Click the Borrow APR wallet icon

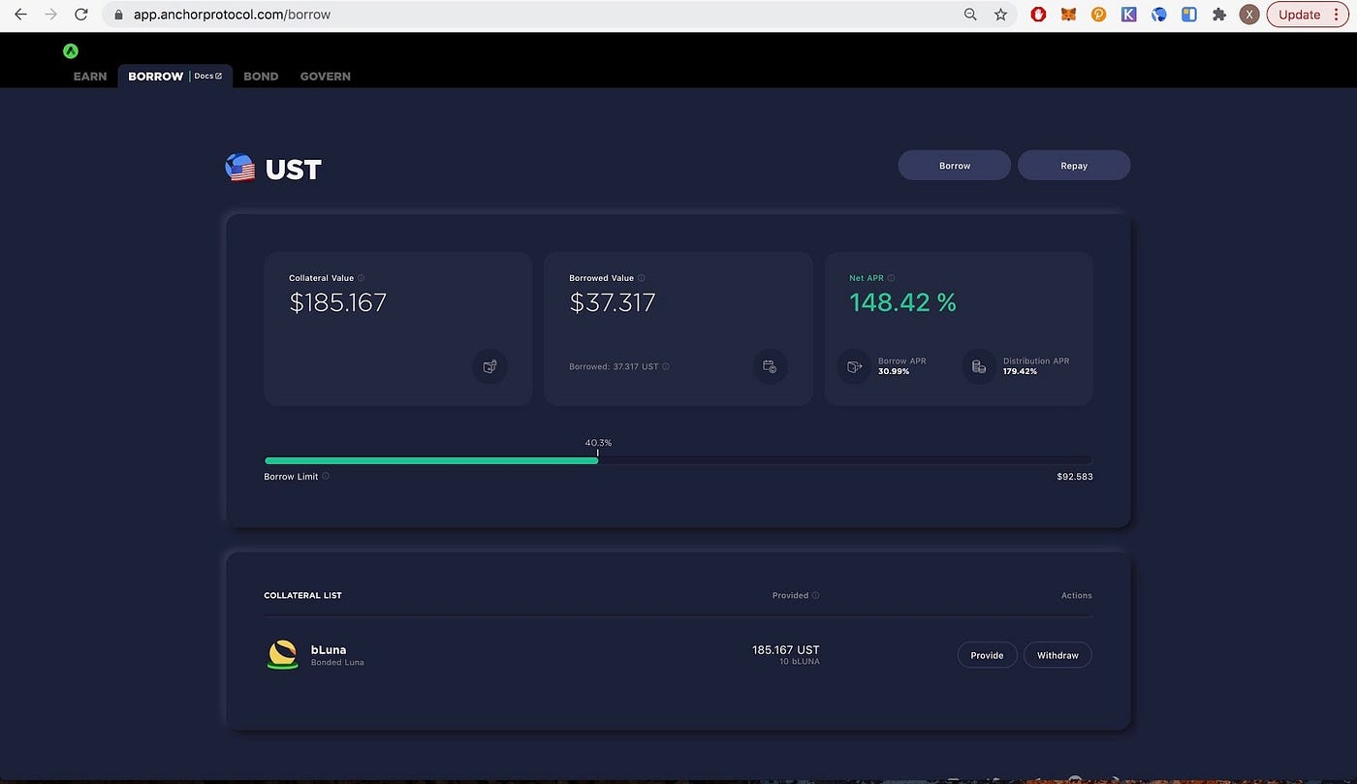[854, 366]
